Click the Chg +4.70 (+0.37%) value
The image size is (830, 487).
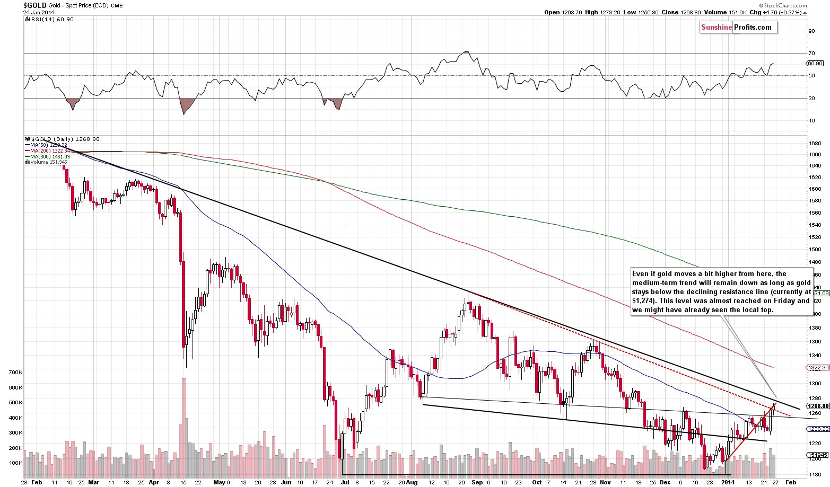pyautogui.click(x=775, y=12)
